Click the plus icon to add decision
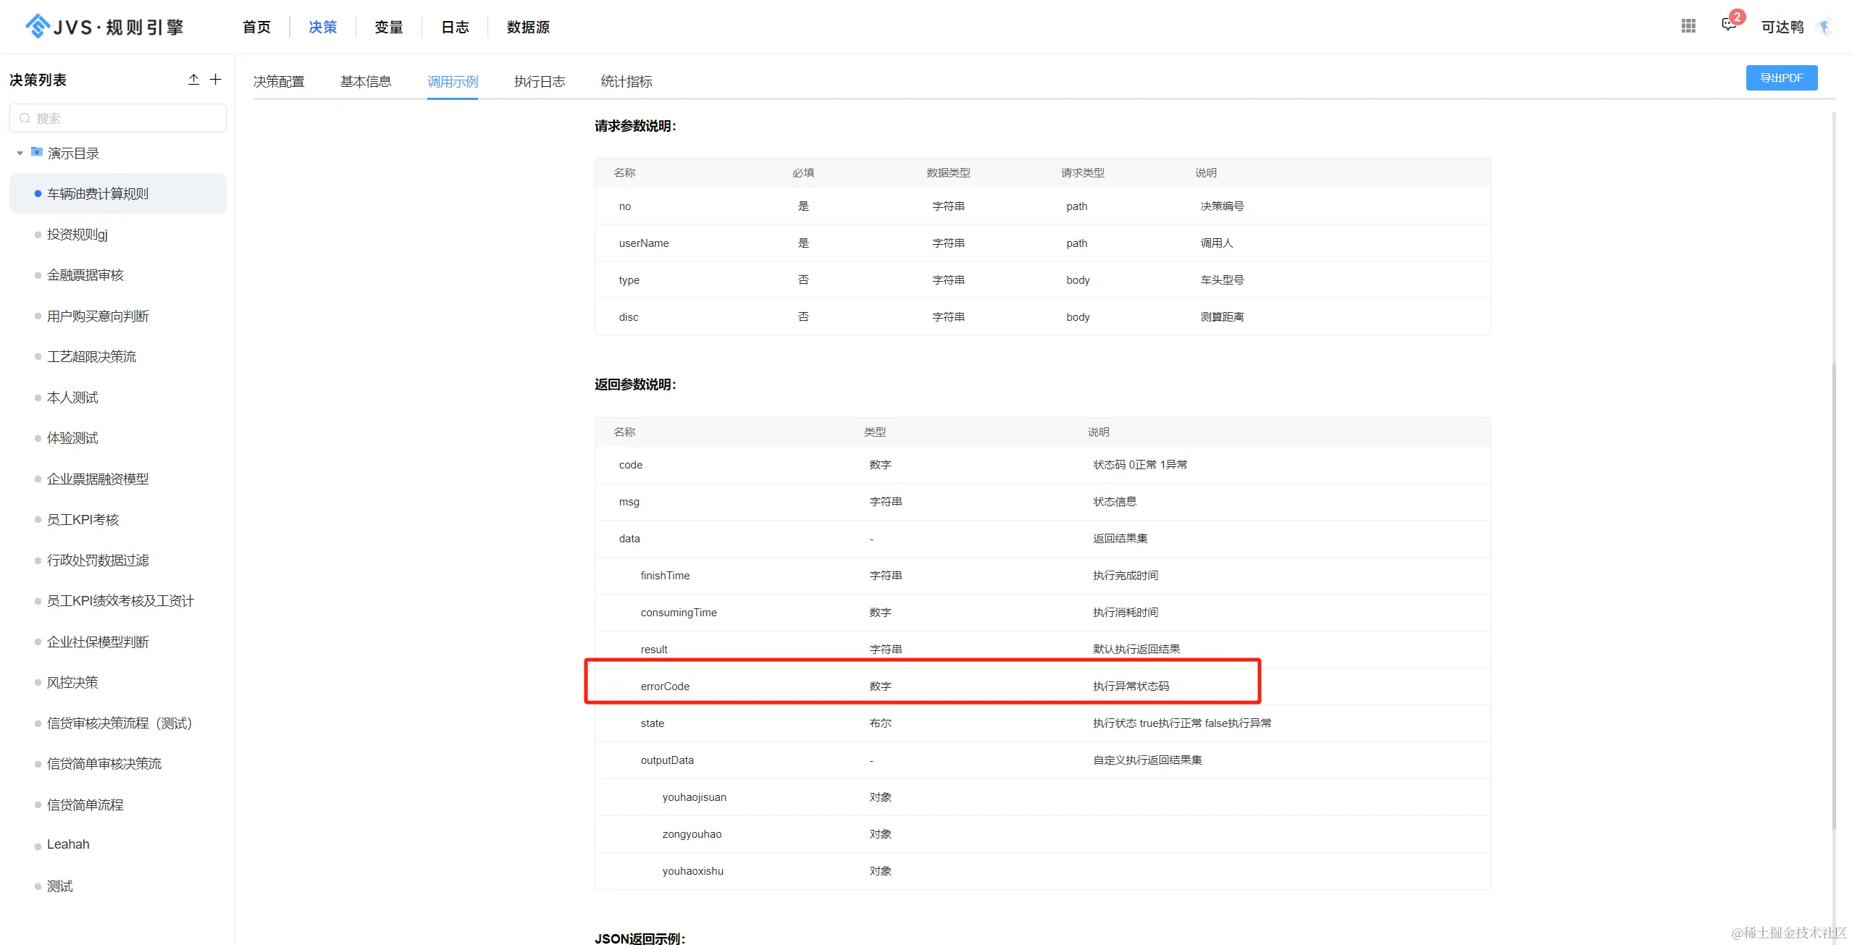This screenshot has height=945, width=1852. (216, 80)
